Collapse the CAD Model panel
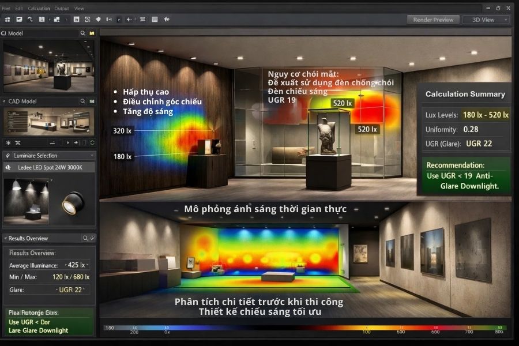The image size is (519, 346). (4, 101)
